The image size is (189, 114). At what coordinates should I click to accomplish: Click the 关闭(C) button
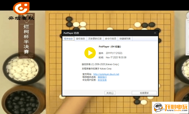pos(110,93)
